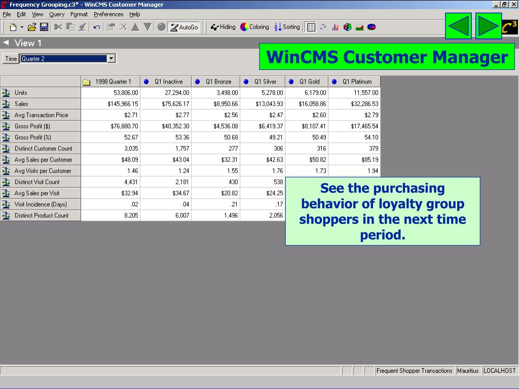This screenshot has width=519, height=389.
Task: Open the Help menu
Action: pyautogui.click(x=134, y=14)
